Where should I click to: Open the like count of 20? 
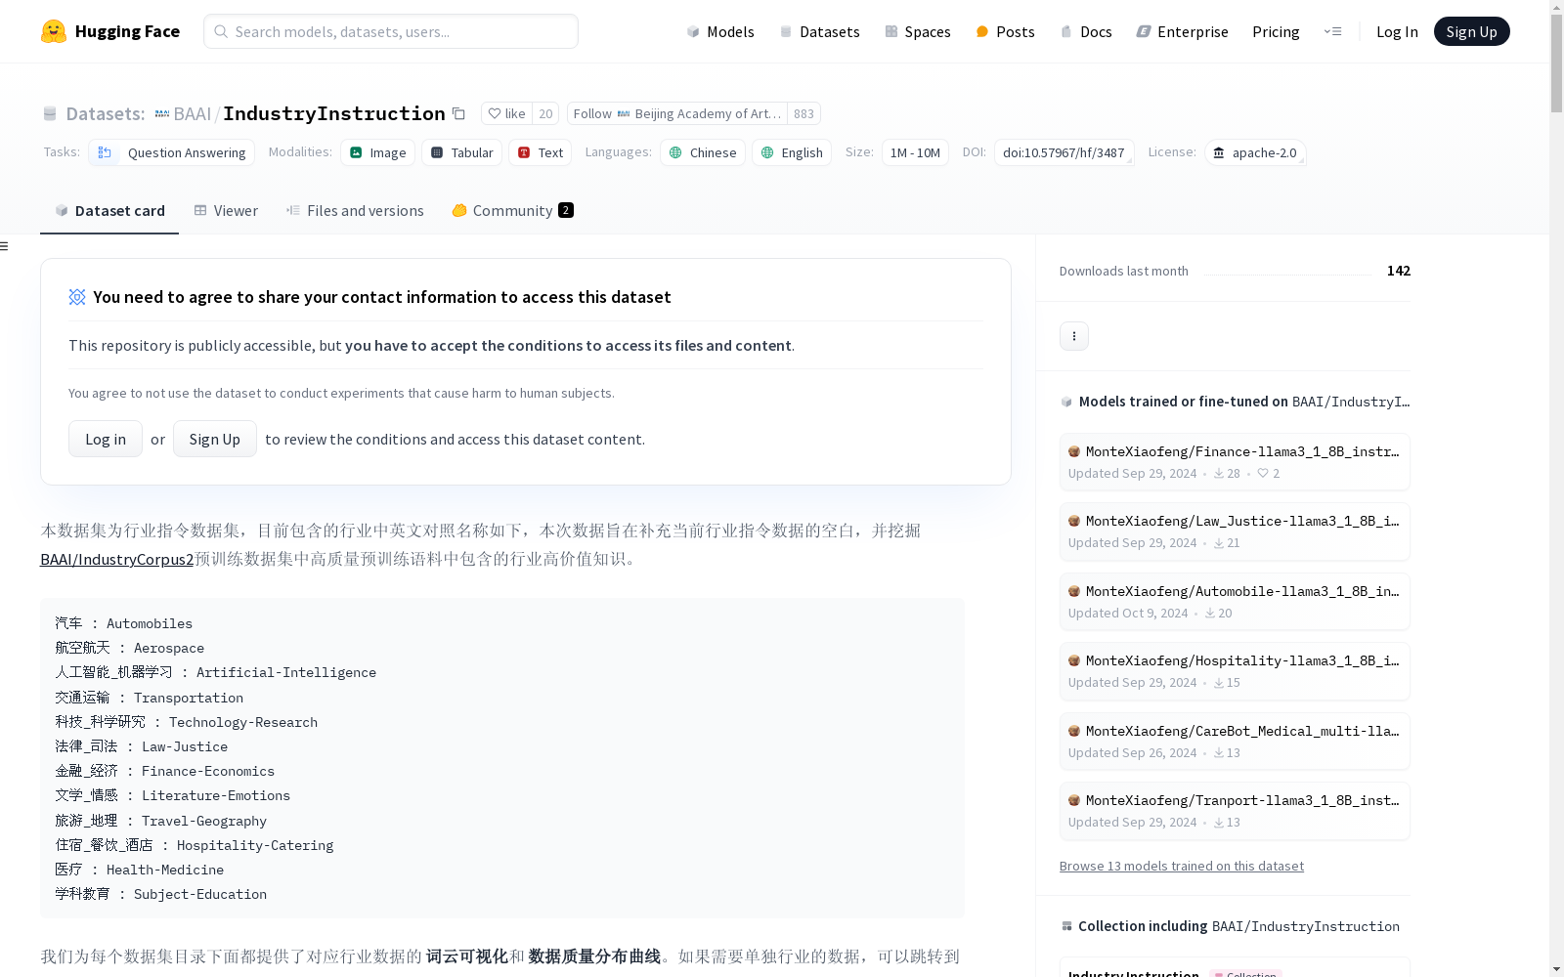tap(545, 113)
